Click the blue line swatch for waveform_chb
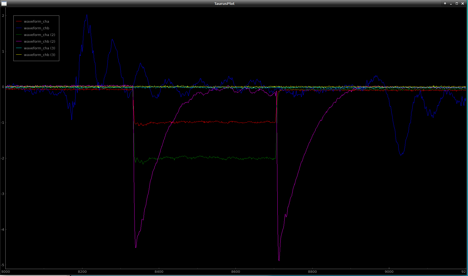The width and height of the screenshot is (468, 276). (19, 28)
